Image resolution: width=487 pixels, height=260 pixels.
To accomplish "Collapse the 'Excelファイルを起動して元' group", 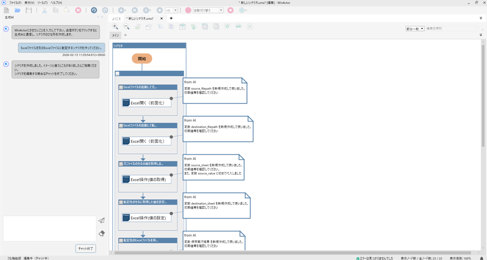I will [x=121, y=87].
